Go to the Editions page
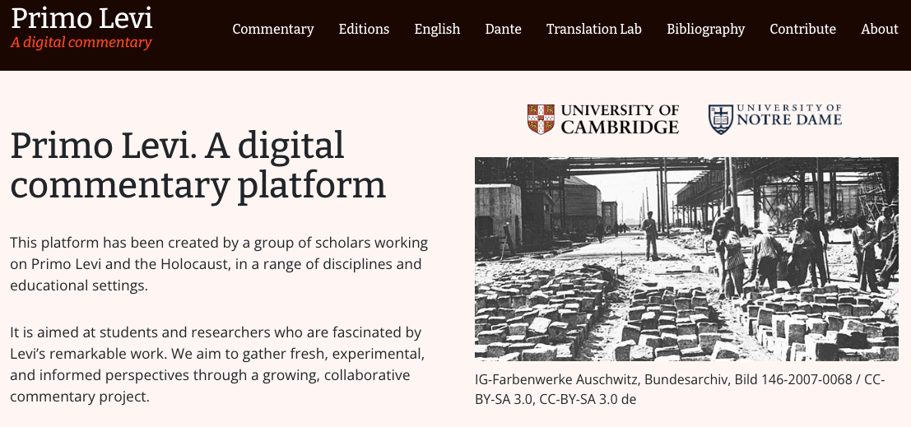911x427 pixels. click(364, 29)
